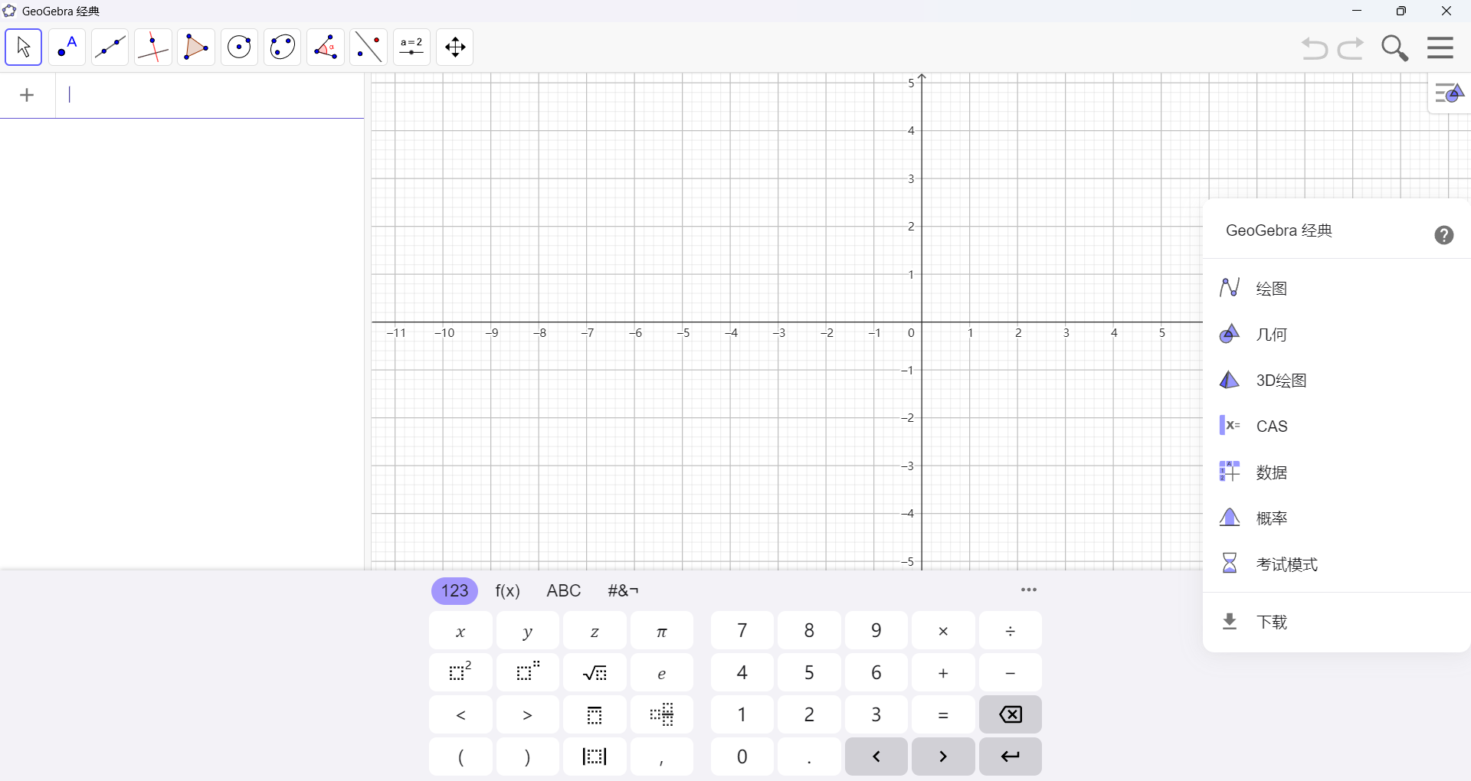Screen dimensions: 1471x781
Task: Tap the power exponent key
Action: coord(528,673)
